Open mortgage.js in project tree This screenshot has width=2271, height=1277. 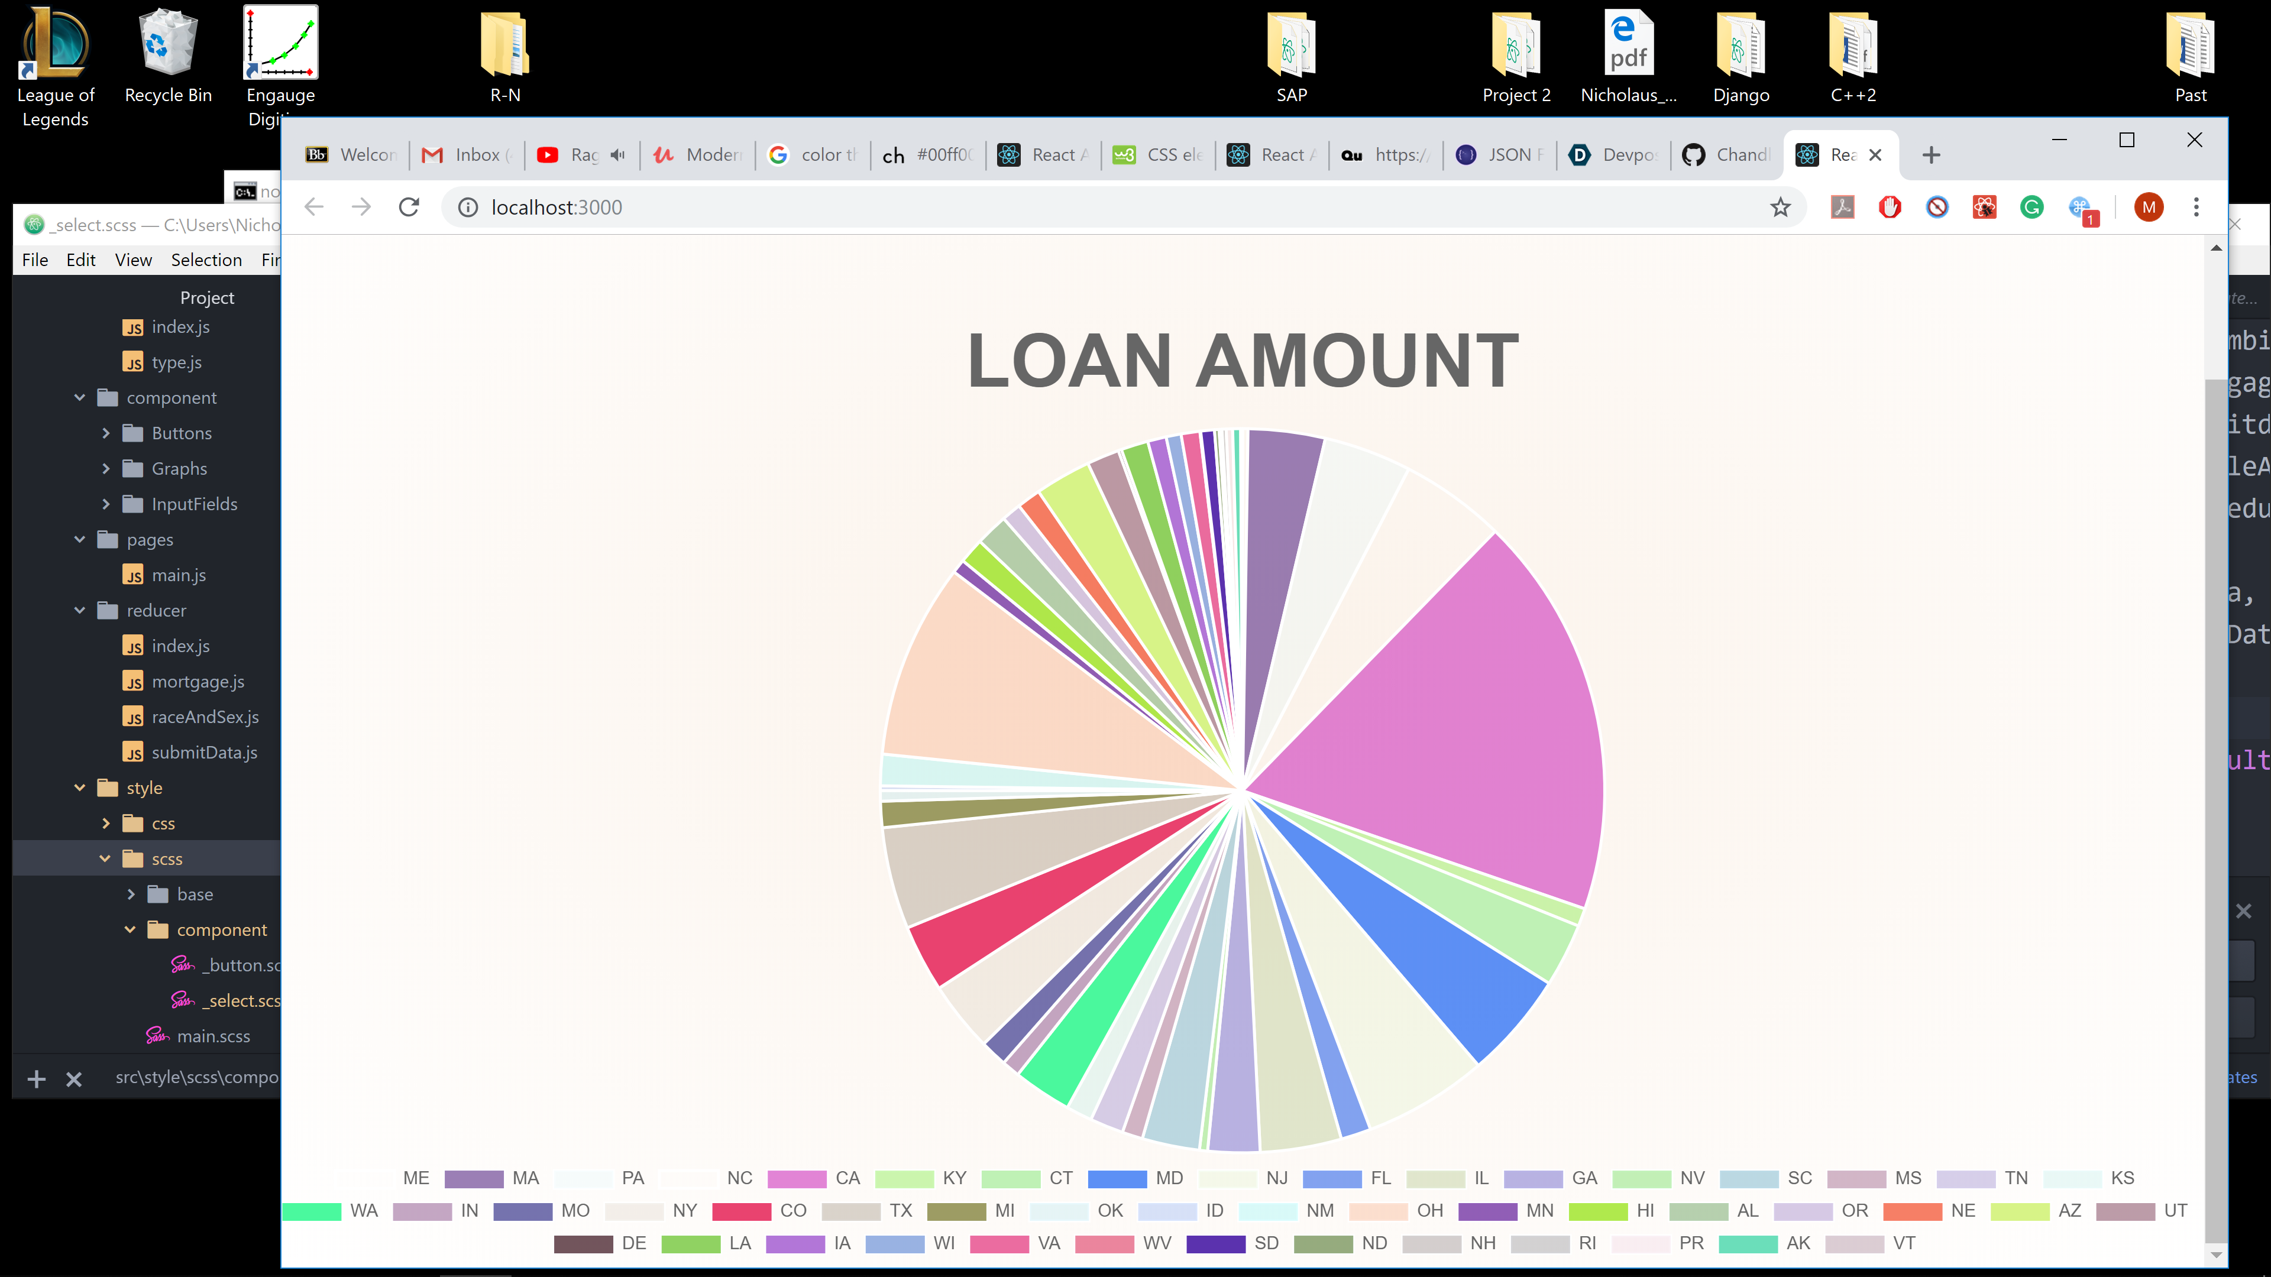point(198,681)
